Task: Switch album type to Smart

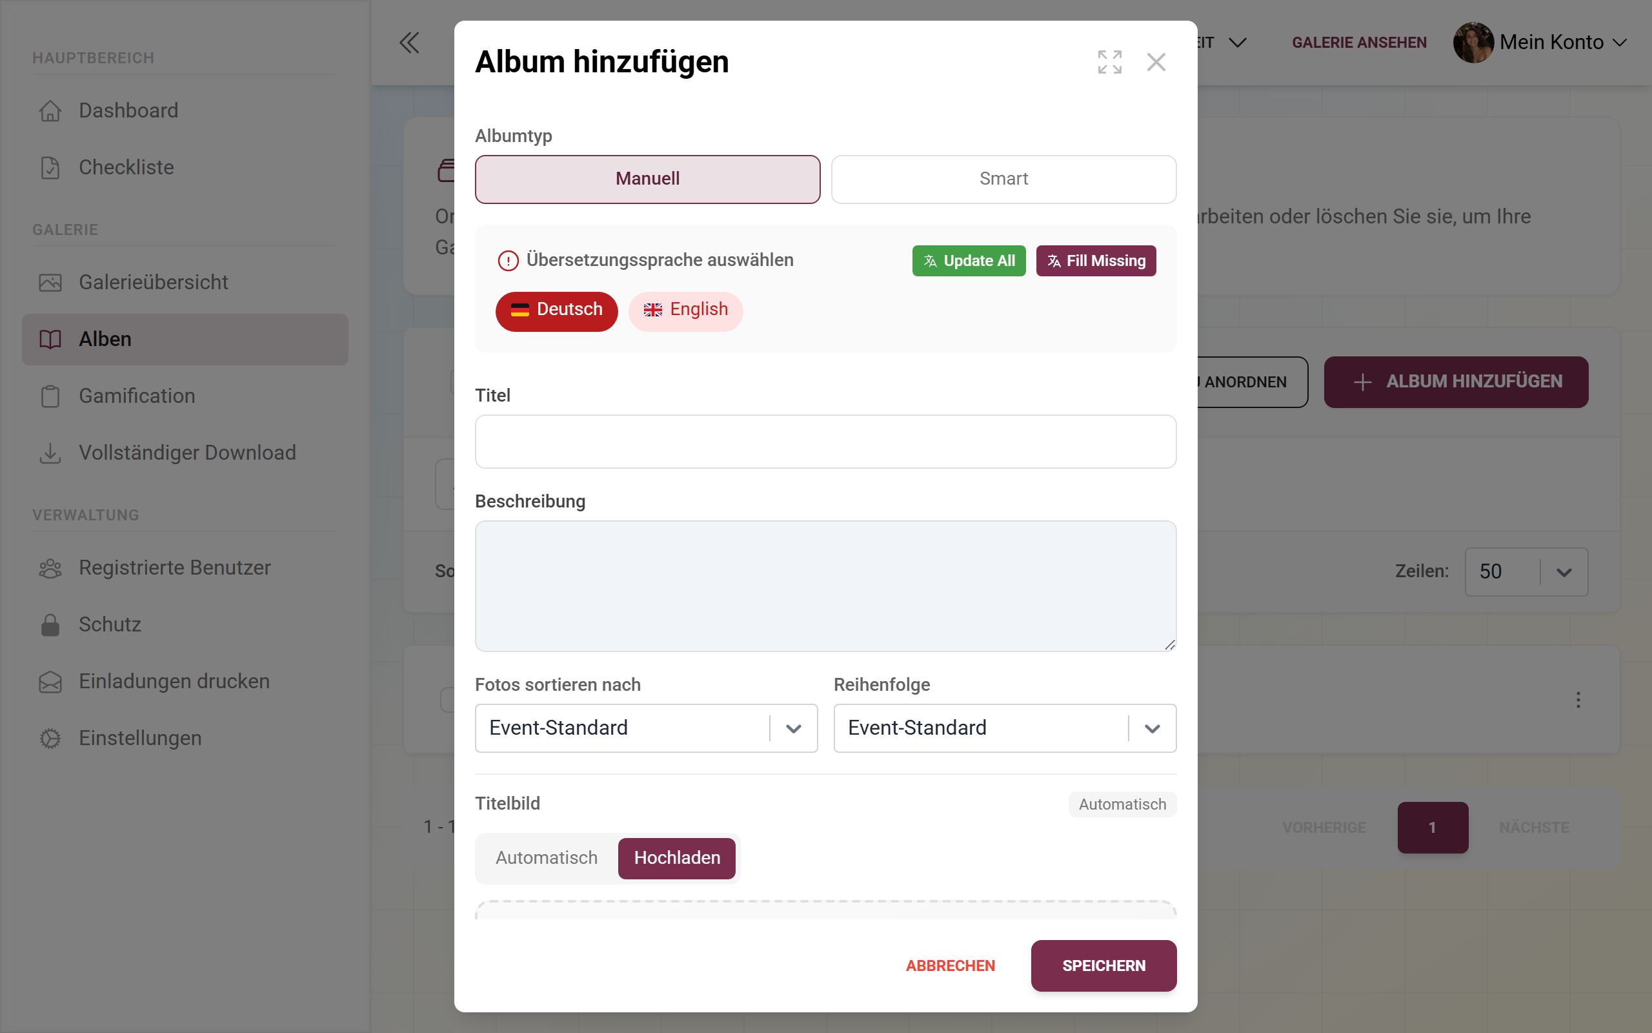Action: pyautogui.click(x=1003, y=179)
